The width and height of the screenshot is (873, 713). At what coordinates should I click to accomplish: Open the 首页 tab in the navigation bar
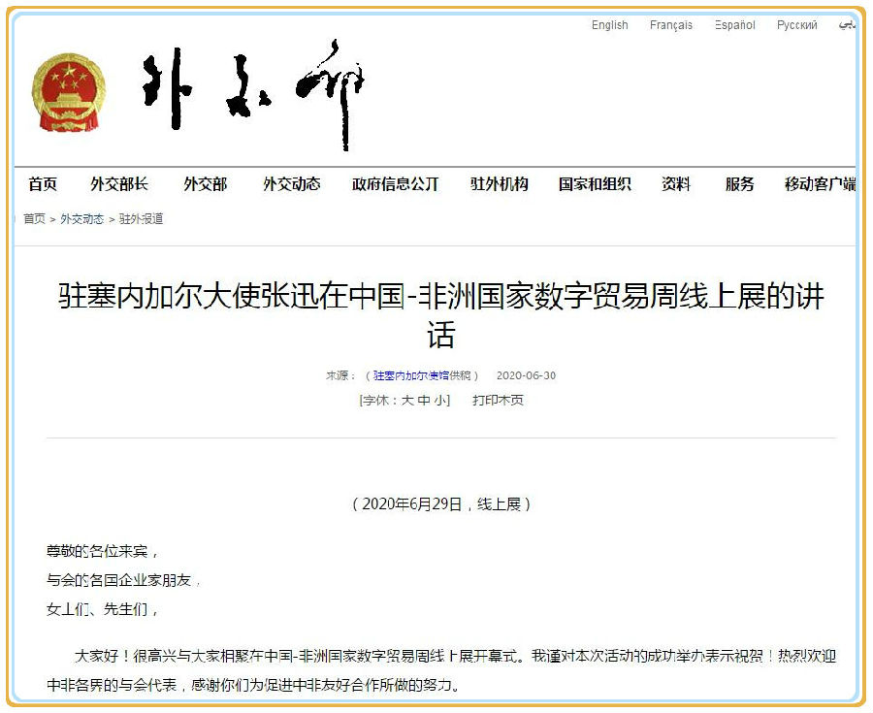(43, 184)
